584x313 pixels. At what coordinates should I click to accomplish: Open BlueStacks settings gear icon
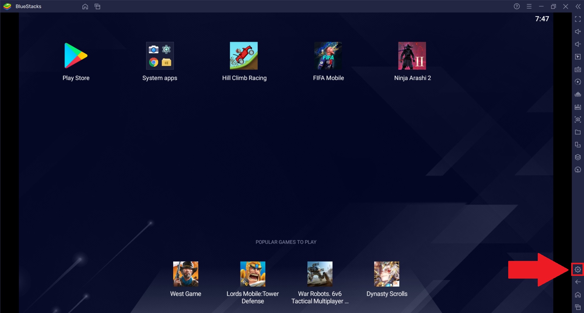pos(577,269)
